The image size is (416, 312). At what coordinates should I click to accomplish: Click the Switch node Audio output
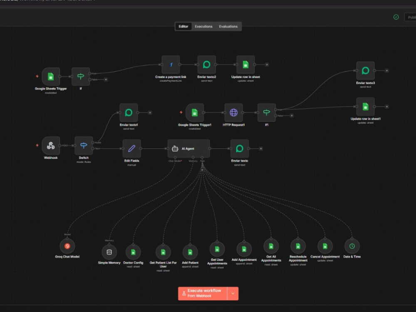93,143
